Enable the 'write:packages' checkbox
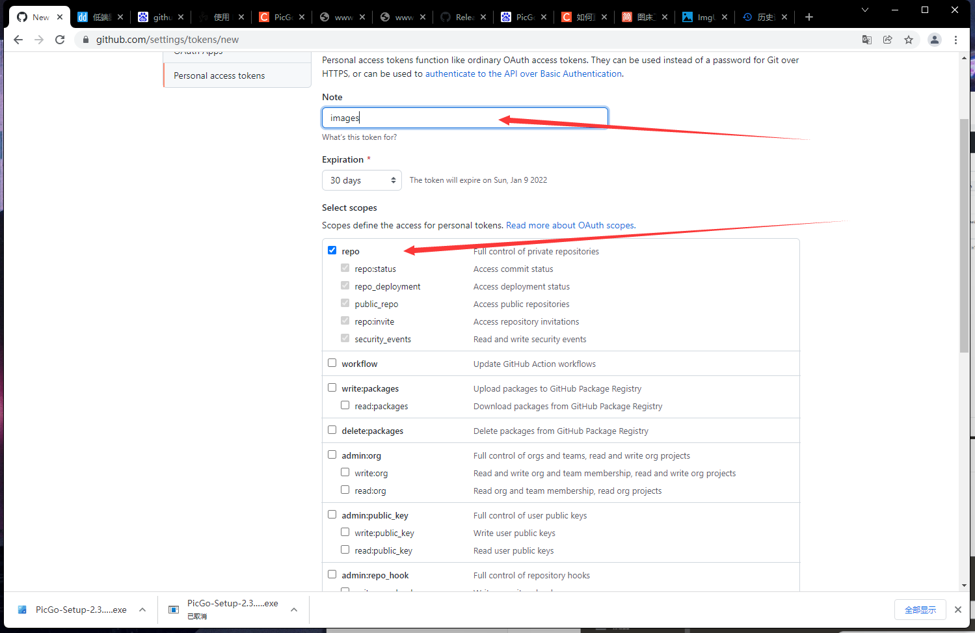 click(332, 388)
